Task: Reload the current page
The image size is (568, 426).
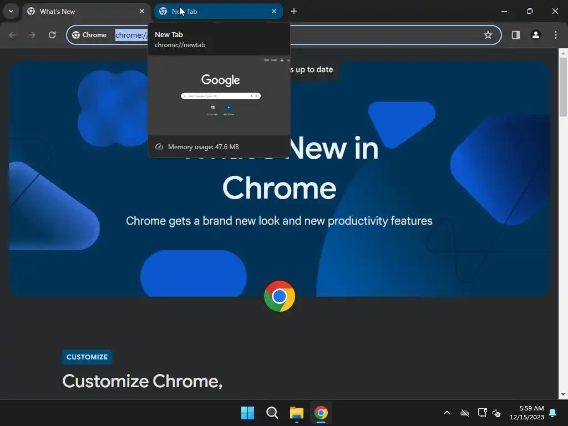Action: point(52,35)
